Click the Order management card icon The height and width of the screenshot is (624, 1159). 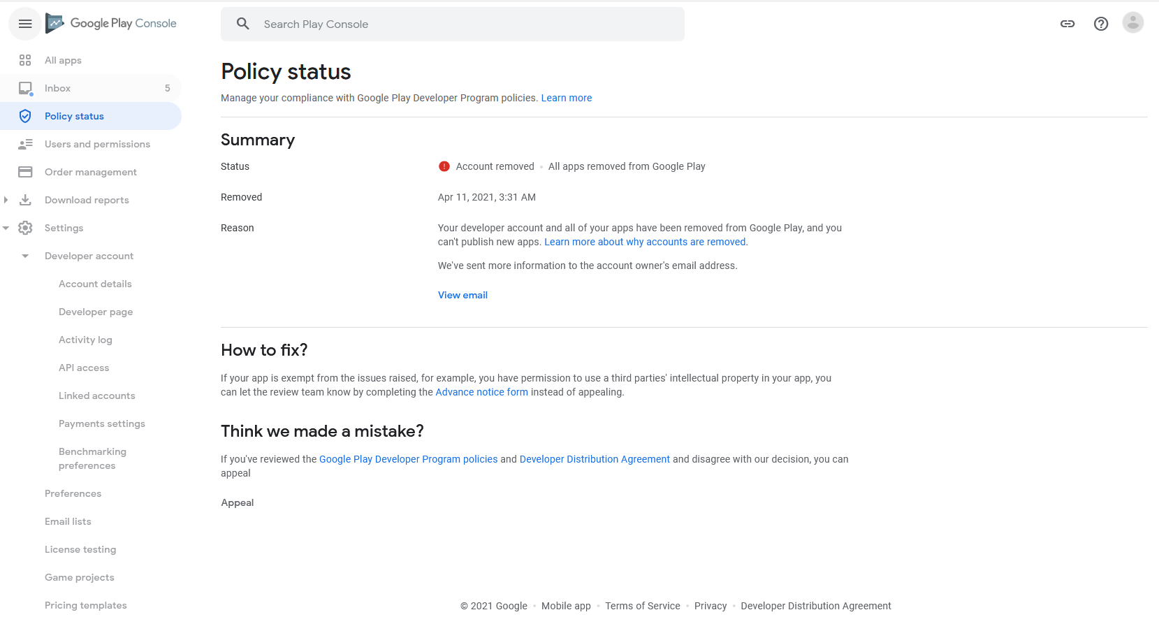25,172
